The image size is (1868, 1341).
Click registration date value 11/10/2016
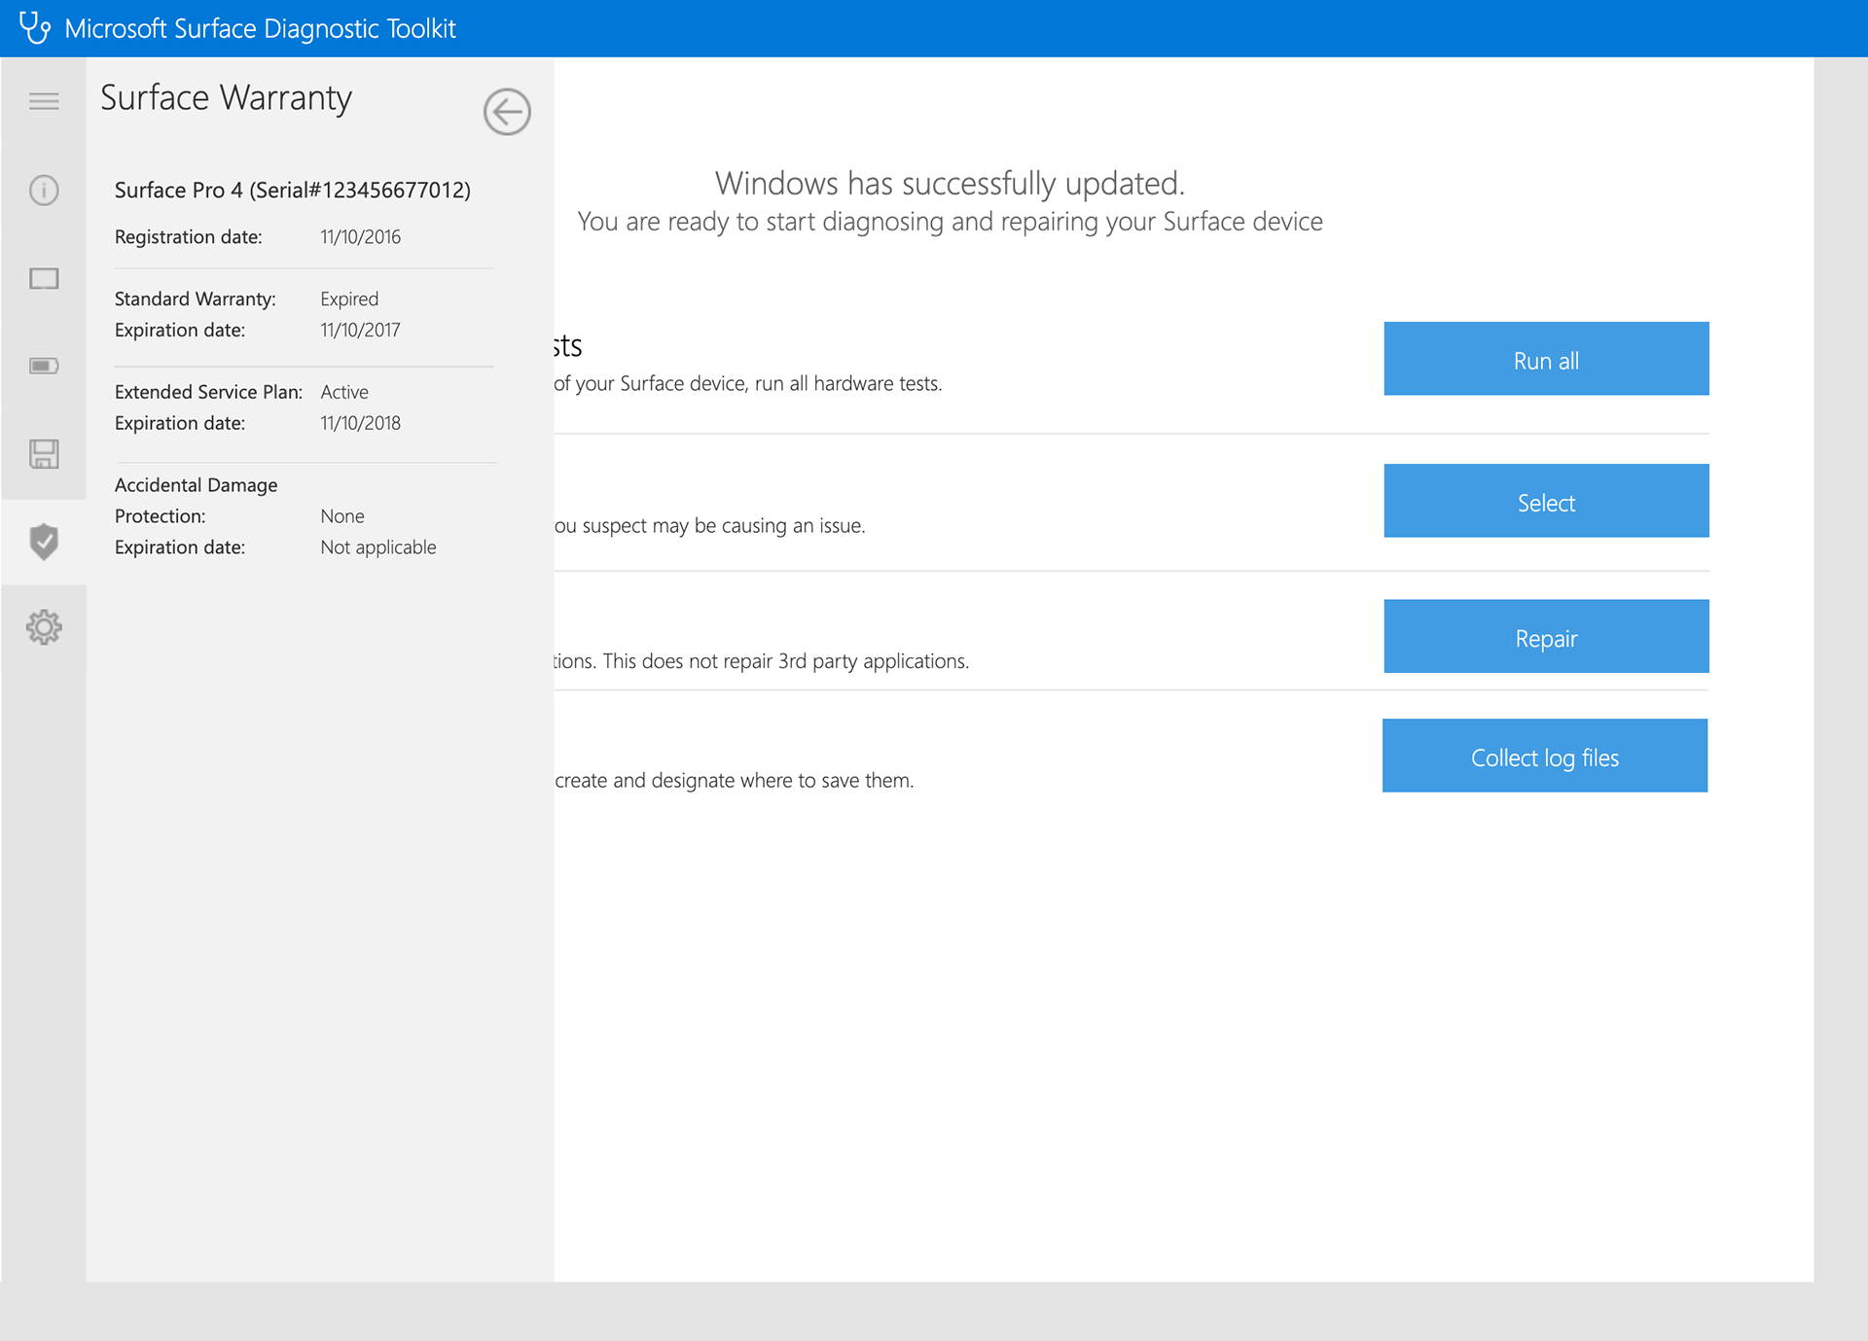point(360,237)
